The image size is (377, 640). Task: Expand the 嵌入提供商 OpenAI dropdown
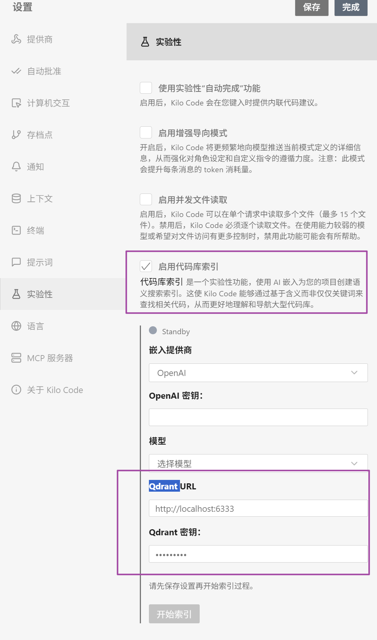258,373
